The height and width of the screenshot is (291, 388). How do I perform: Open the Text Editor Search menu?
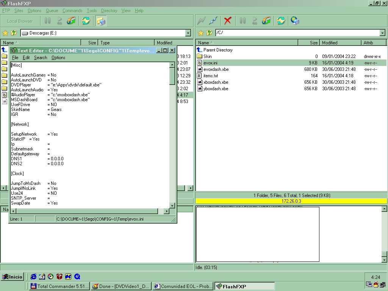pos(41,58)
